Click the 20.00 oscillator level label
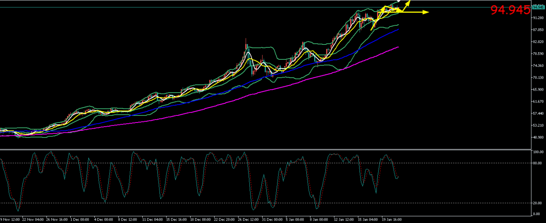This screenshot has width=546, height=223. click(x=539, y=203)
